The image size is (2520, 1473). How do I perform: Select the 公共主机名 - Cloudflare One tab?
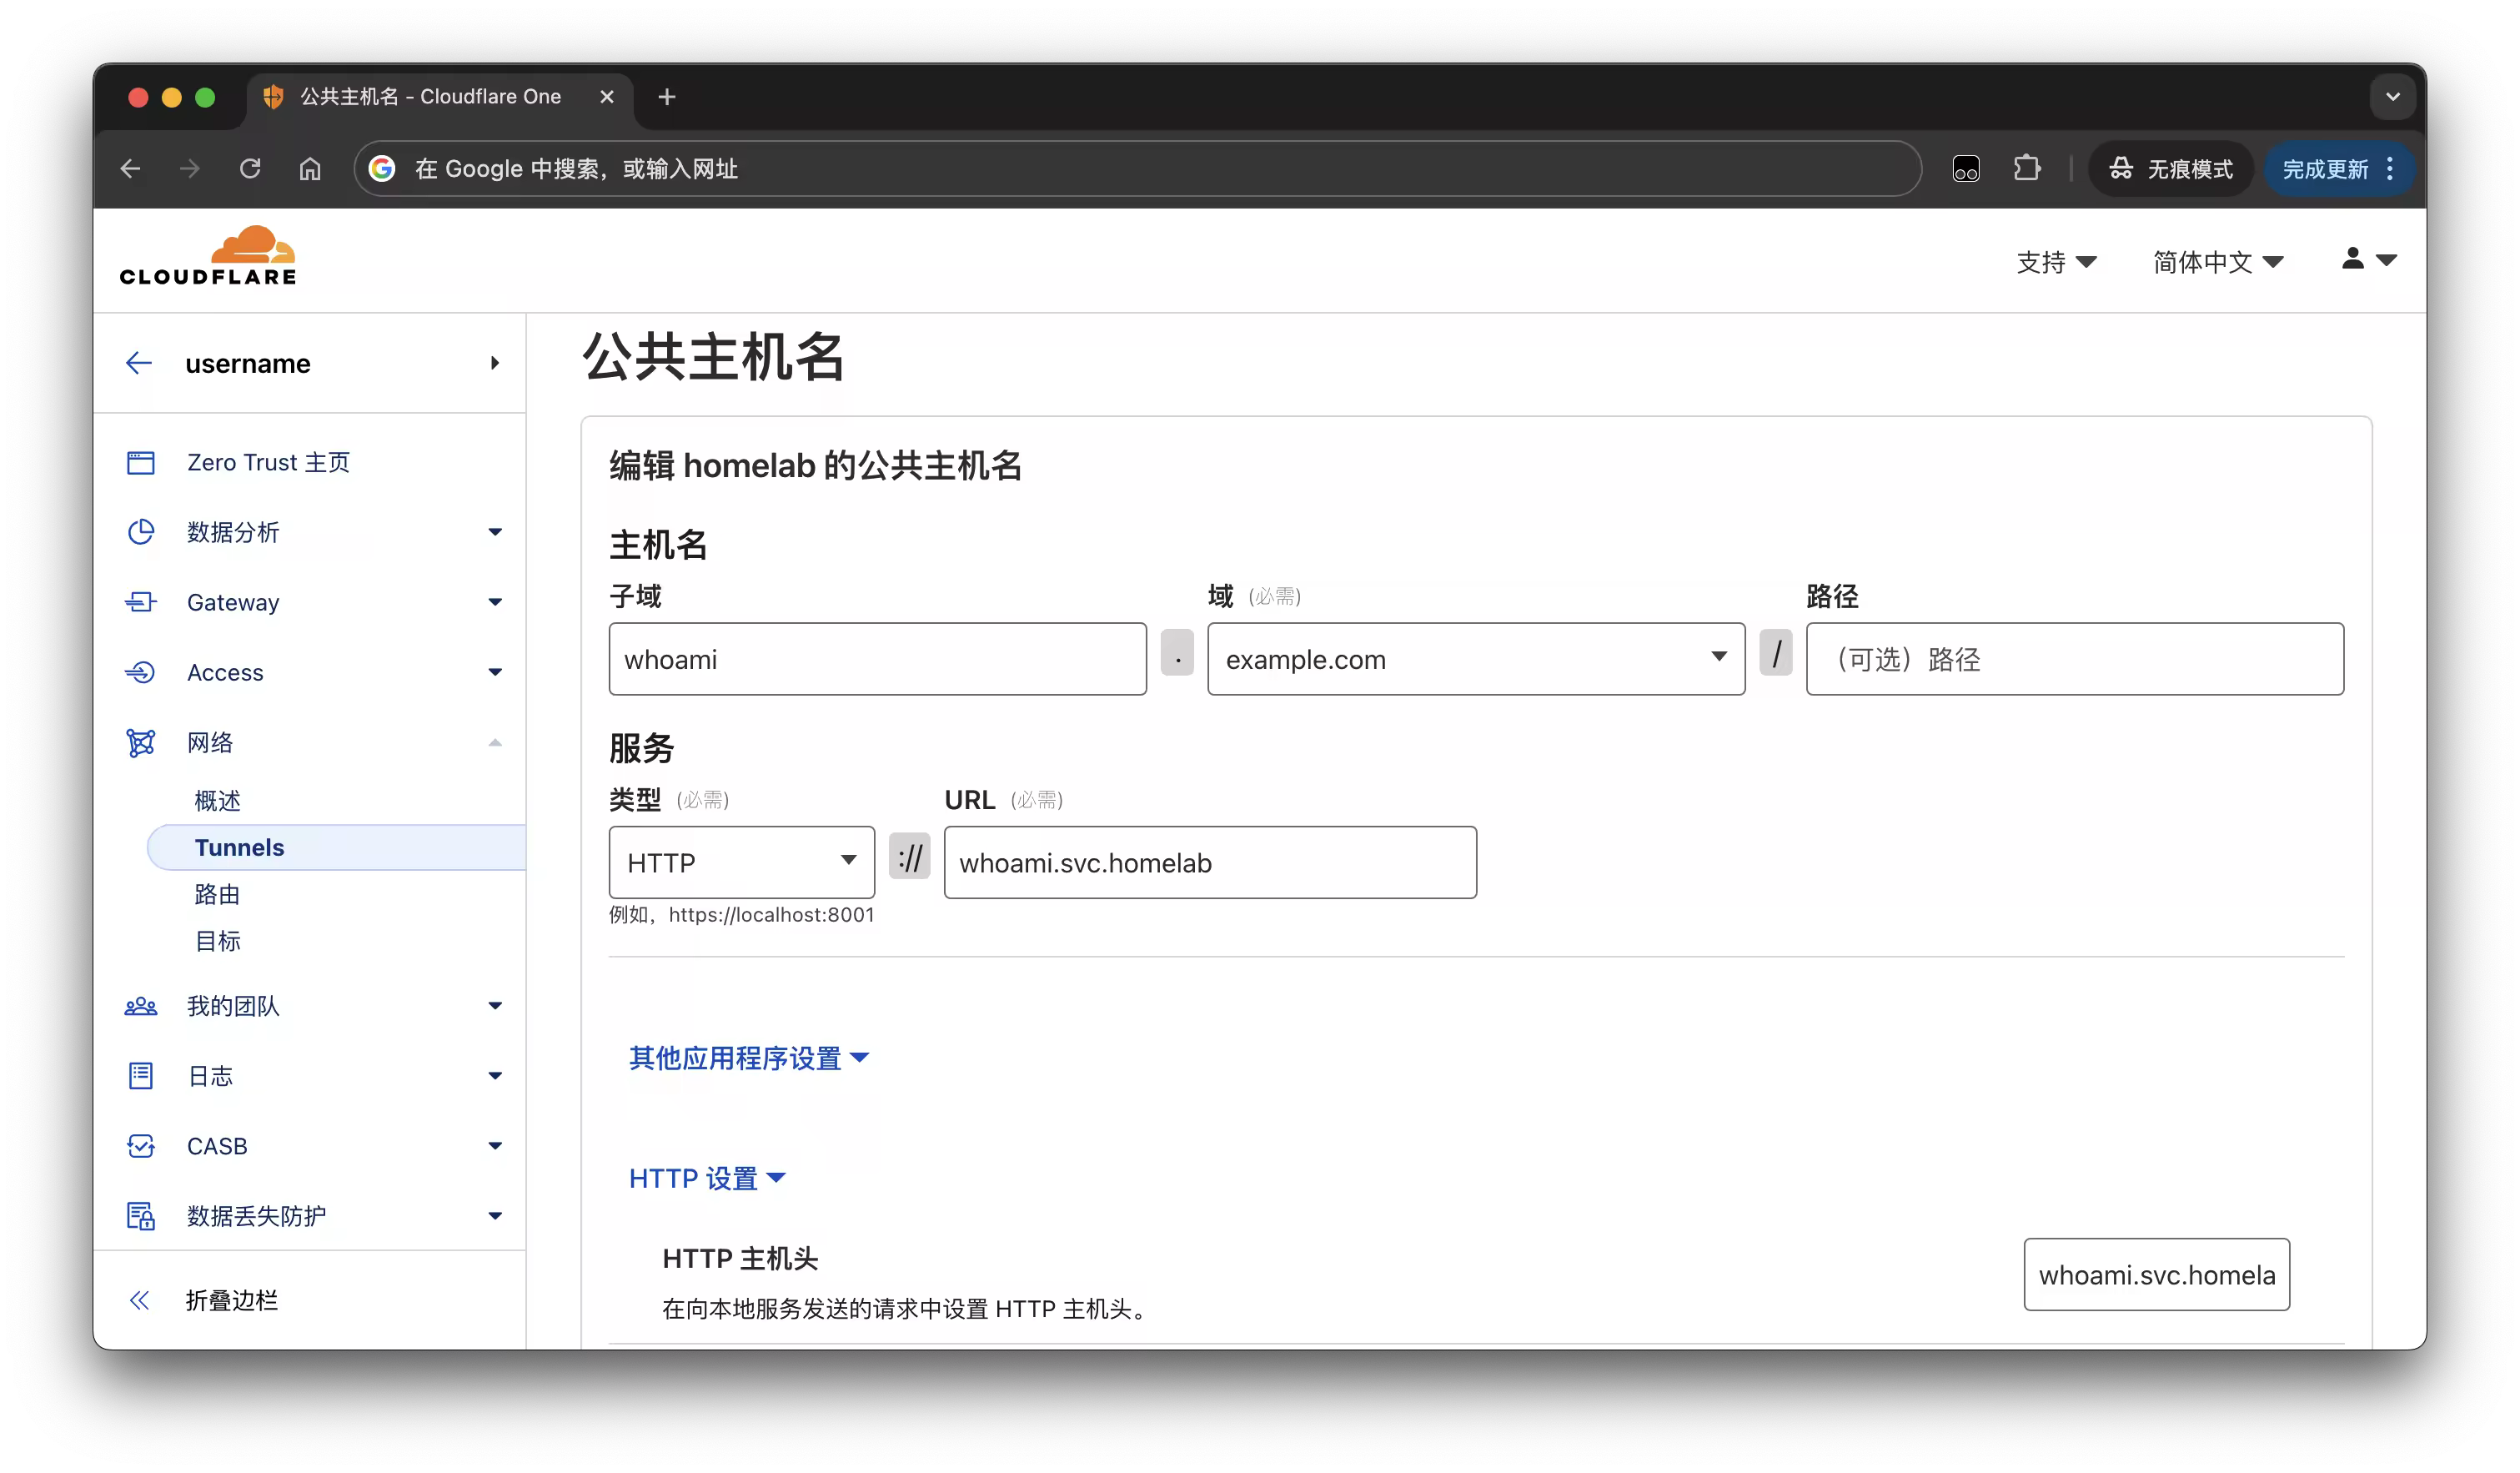(x=440, y=97)
